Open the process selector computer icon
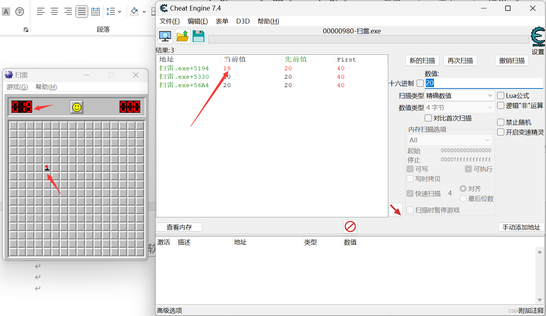Screen dimensions: 546x316 (165, 36)
